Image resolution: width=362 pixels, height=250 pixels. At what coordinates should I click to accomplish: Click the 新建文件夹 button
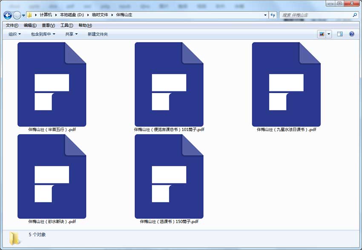pos(98,34)
